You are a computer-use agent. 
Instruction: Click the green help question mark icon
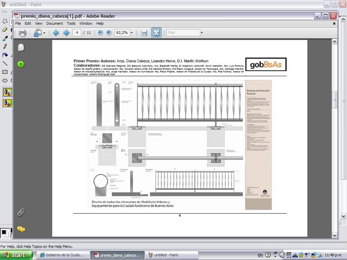(x=20, y=65)
